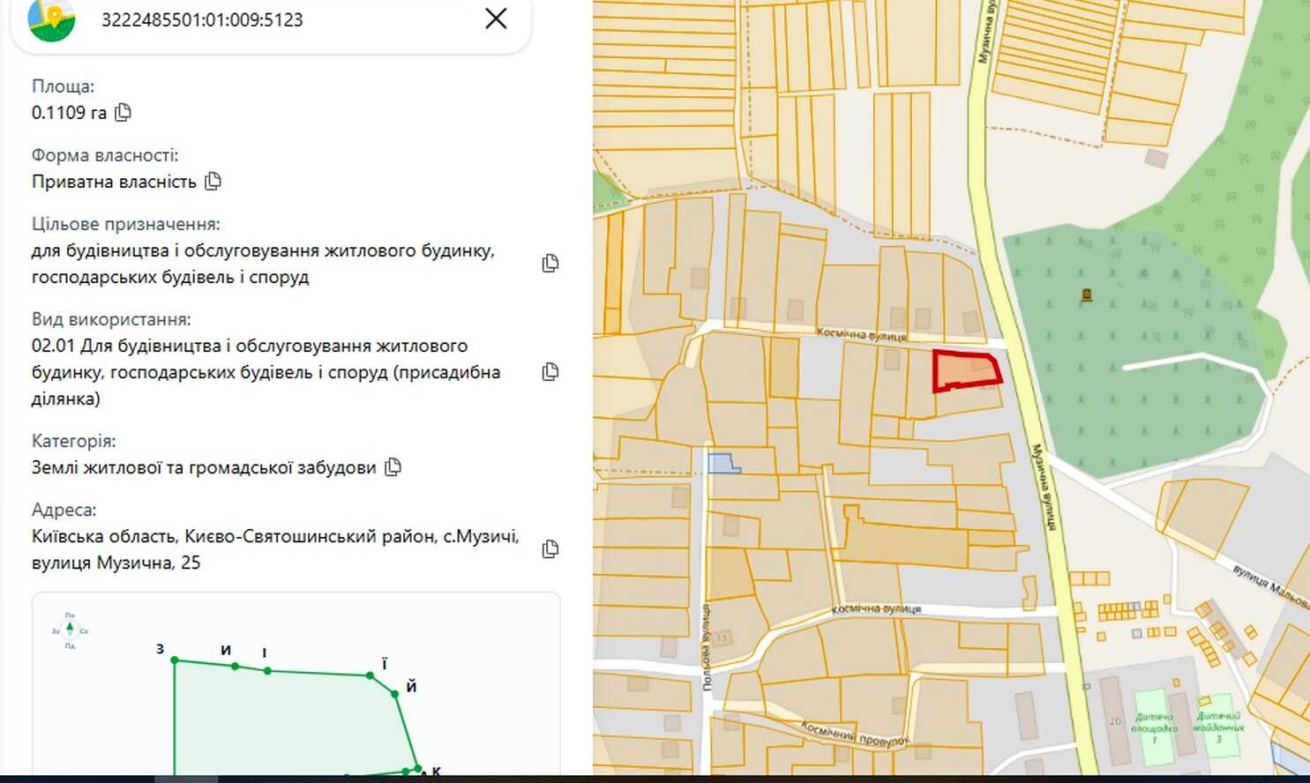Viewport: 1310px width, 783px height.
Task: Click the address line вулиця Музична, 25
Action: coord(116,563)
